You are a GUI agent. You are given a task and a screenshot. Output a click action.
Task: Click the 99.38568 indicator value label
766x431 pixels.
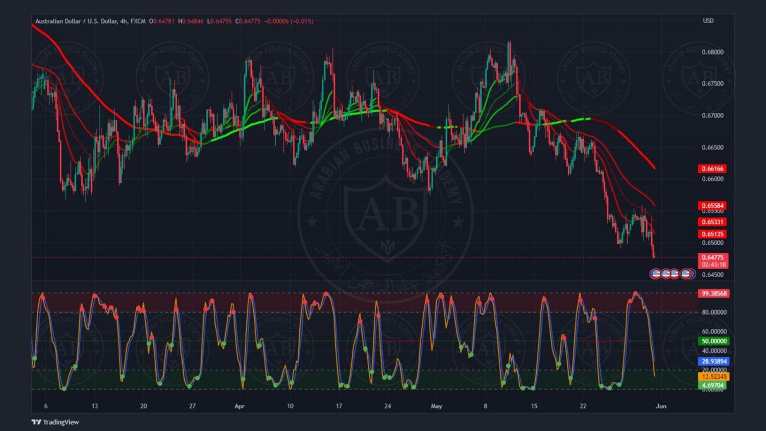tap(713, 294)
